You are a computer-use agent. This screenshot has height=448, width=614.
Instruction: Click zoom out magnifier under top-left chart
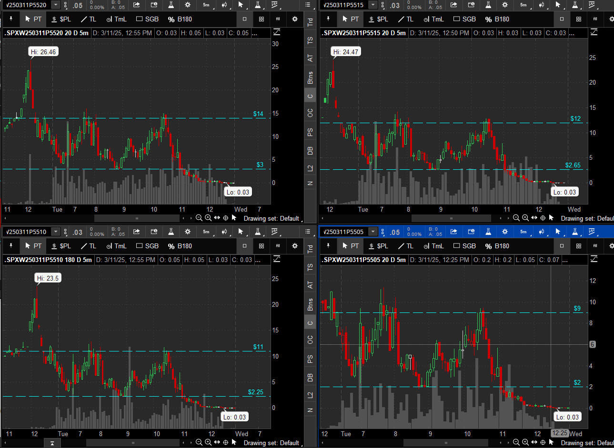click(x=199, y=218)
